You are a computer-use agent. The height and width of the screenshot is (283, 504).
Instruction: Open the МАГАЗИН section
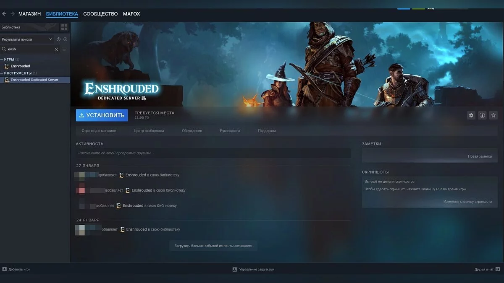coord(29,14)
